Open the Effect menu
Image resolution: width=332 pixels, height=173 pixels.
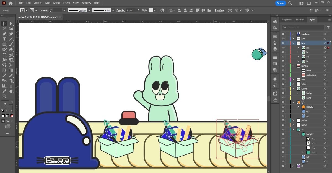coord(66,3)
